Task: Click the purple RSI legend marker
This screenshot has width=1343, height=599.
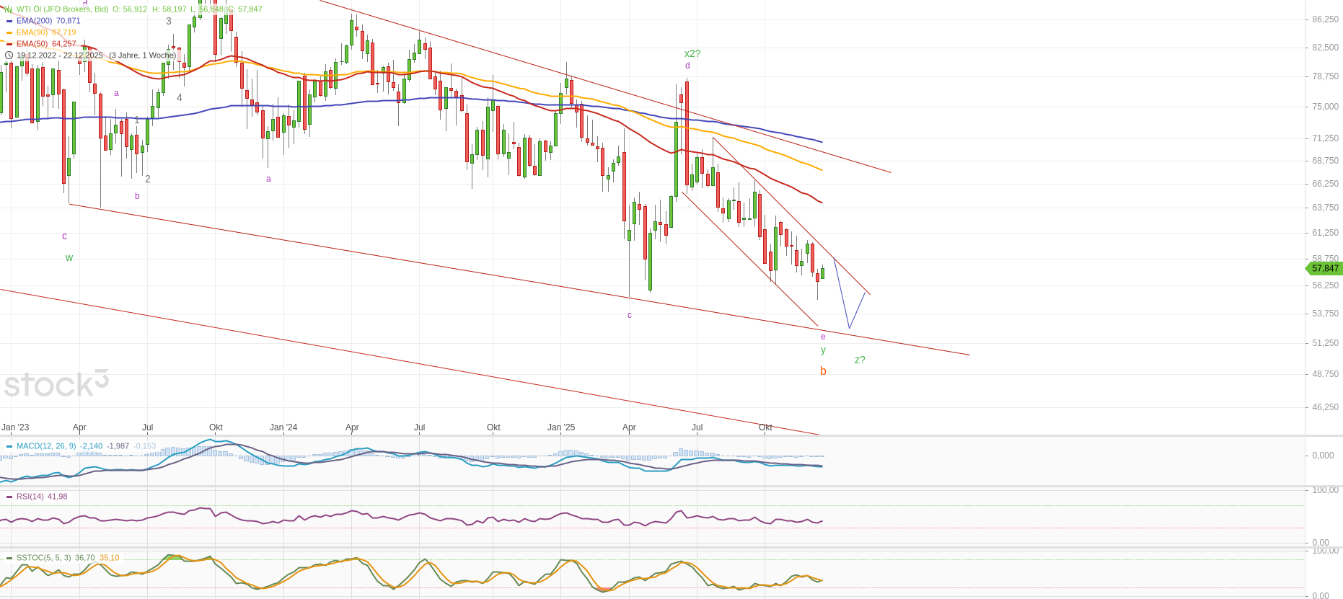Action: [9, 497]
